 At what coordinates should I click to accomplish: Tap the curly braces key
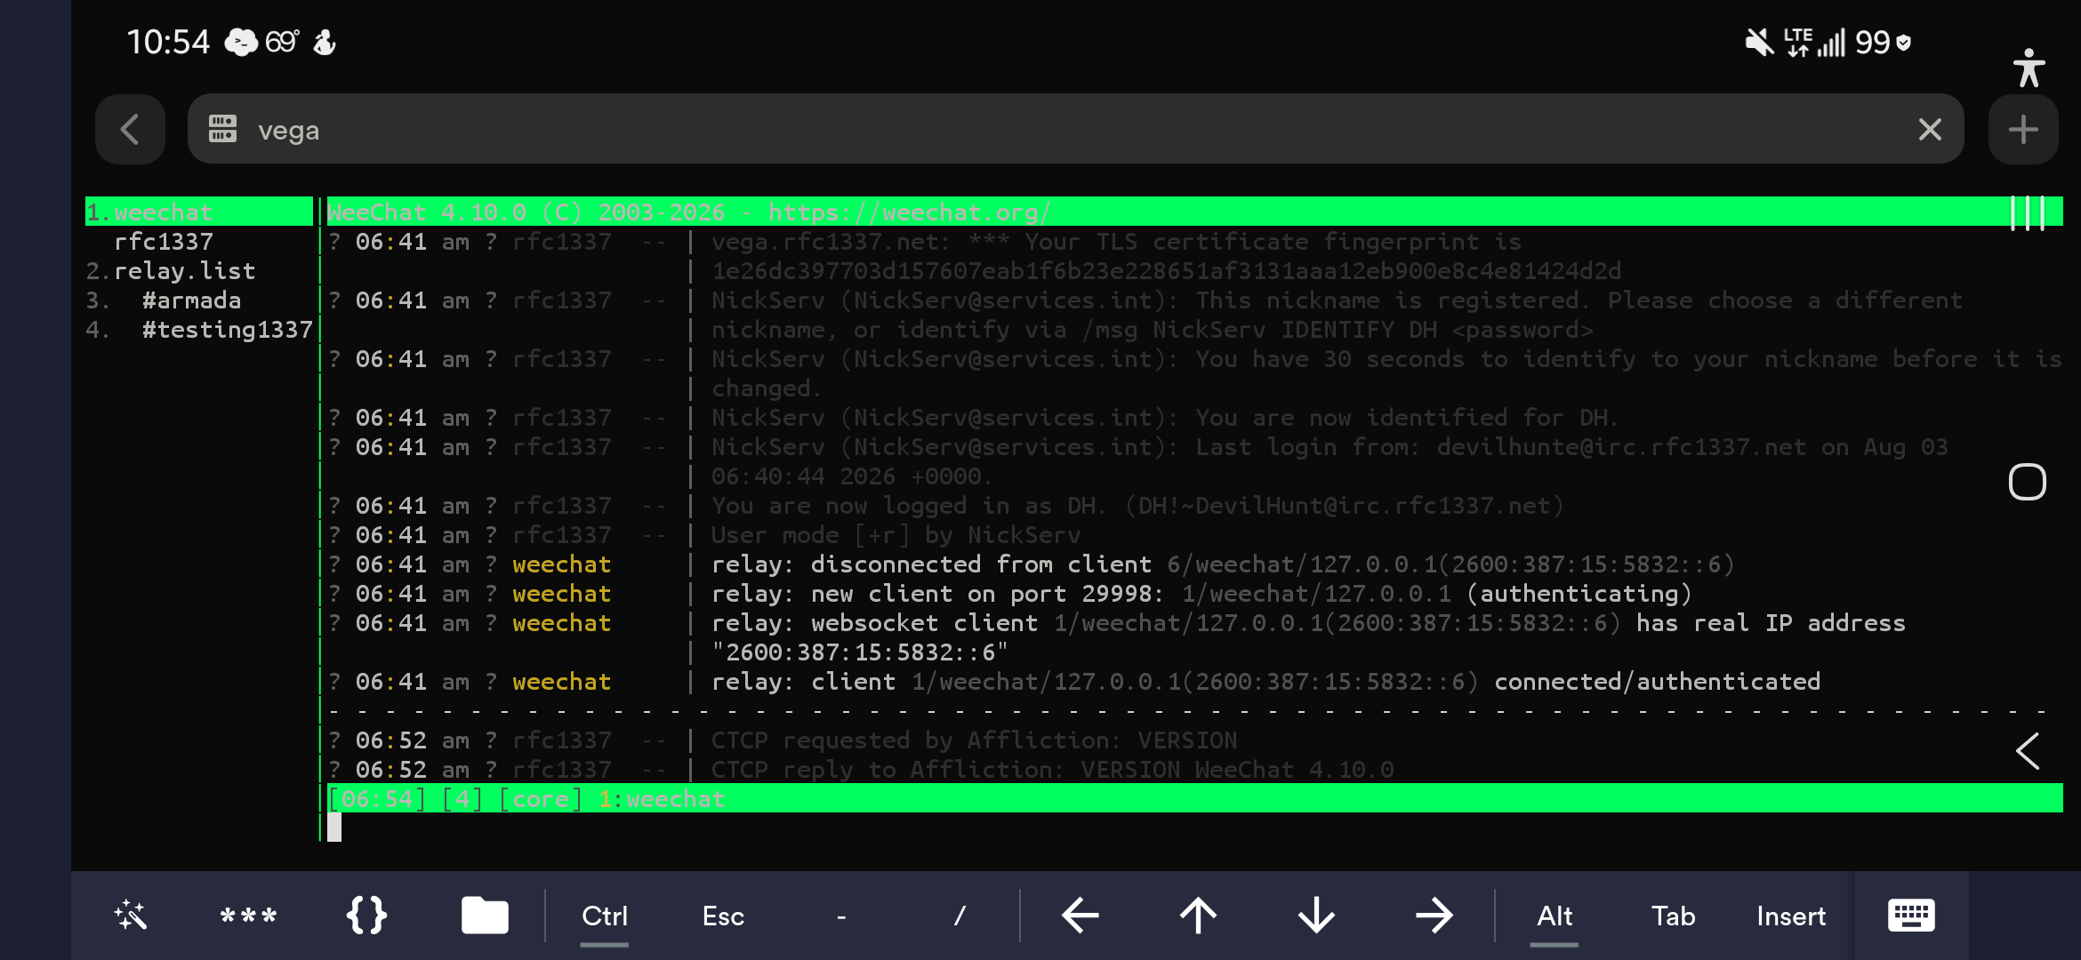point(366,916)
